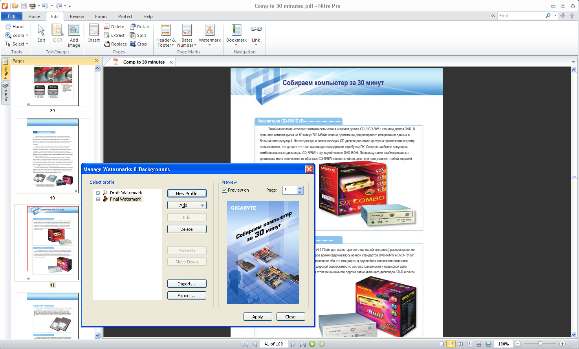Click the page number field 41 of 100
Image resolution: width=579 pixels, height=349 pixels.
point(273,344)
